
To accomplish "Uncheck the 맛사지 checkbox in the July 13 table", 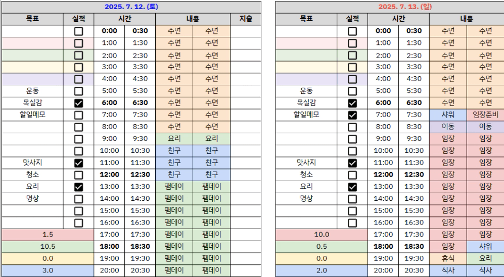I will click(x=352, y=163).
